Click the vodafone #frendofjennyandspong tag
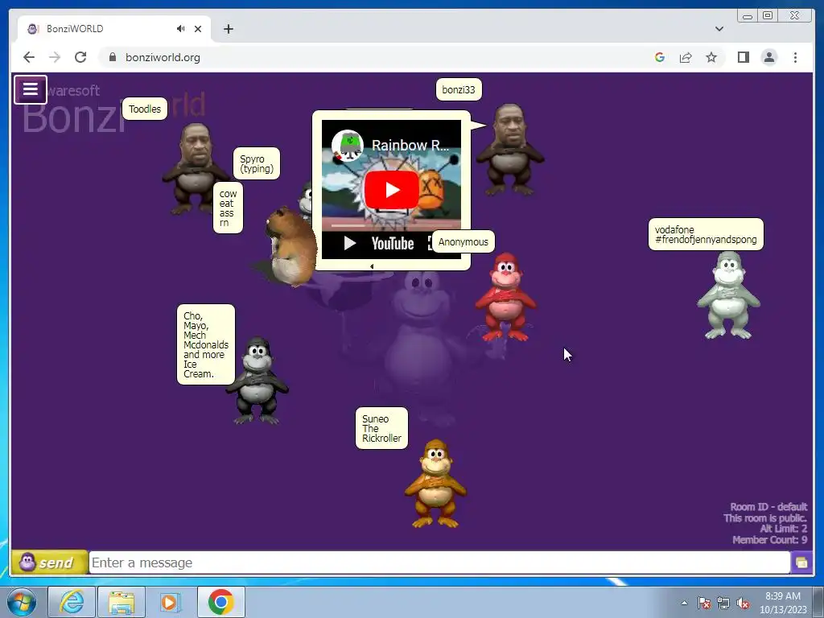Image resolution: width=824 pixels, height=618 pixels. click(x=706, y=234)
